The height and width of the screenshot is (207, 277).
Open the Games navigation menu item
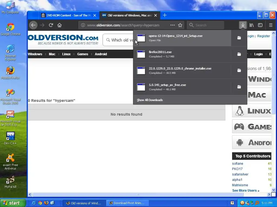pyautogui.click(x=83, y=54)
